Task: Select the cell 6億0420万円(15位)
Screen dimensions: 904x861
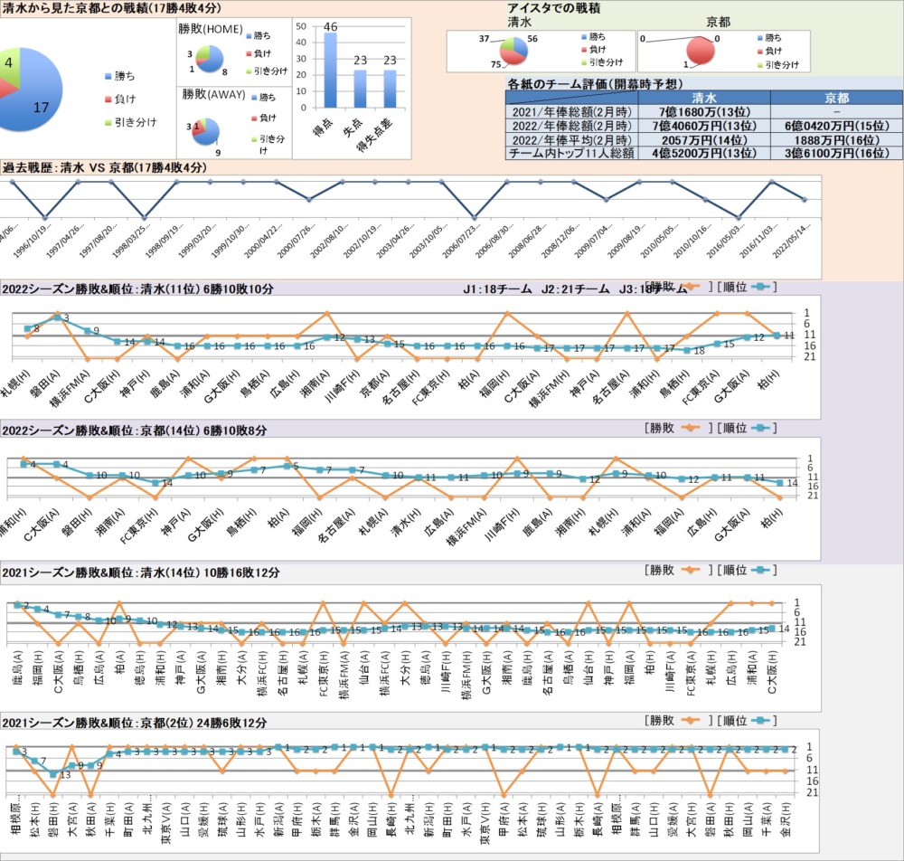Action: click(x=836, y=126)
